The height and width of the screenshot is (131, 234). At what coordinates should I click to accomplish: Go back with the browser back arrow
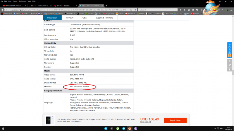click(x=3, y=10)
